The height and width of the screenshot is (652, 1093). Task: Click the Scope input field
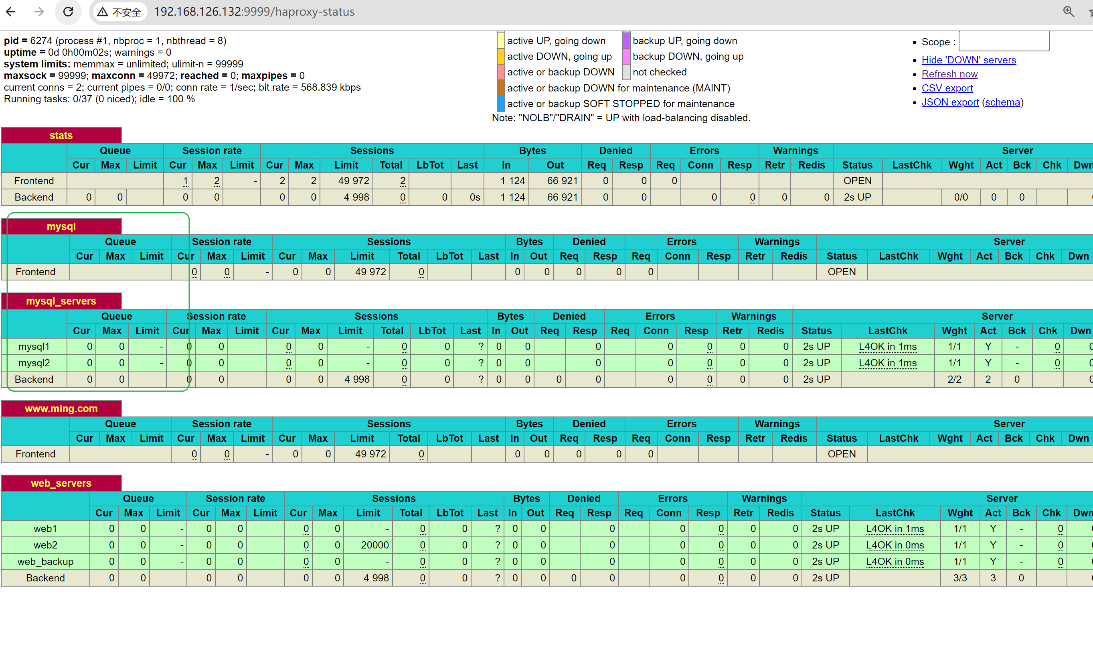[1004, 41]
